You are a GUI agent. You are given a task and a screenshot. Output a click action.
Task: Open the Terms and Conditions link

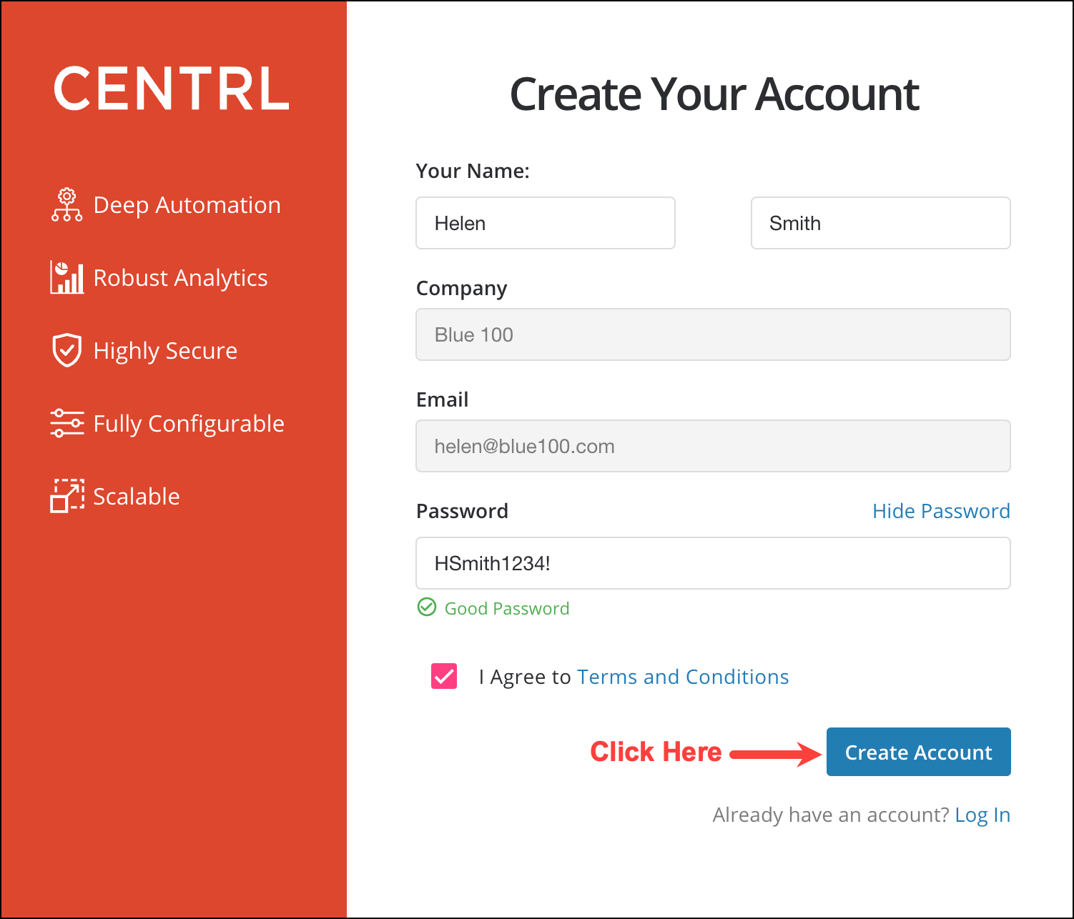pyautogui.click(x=683, y=677)
